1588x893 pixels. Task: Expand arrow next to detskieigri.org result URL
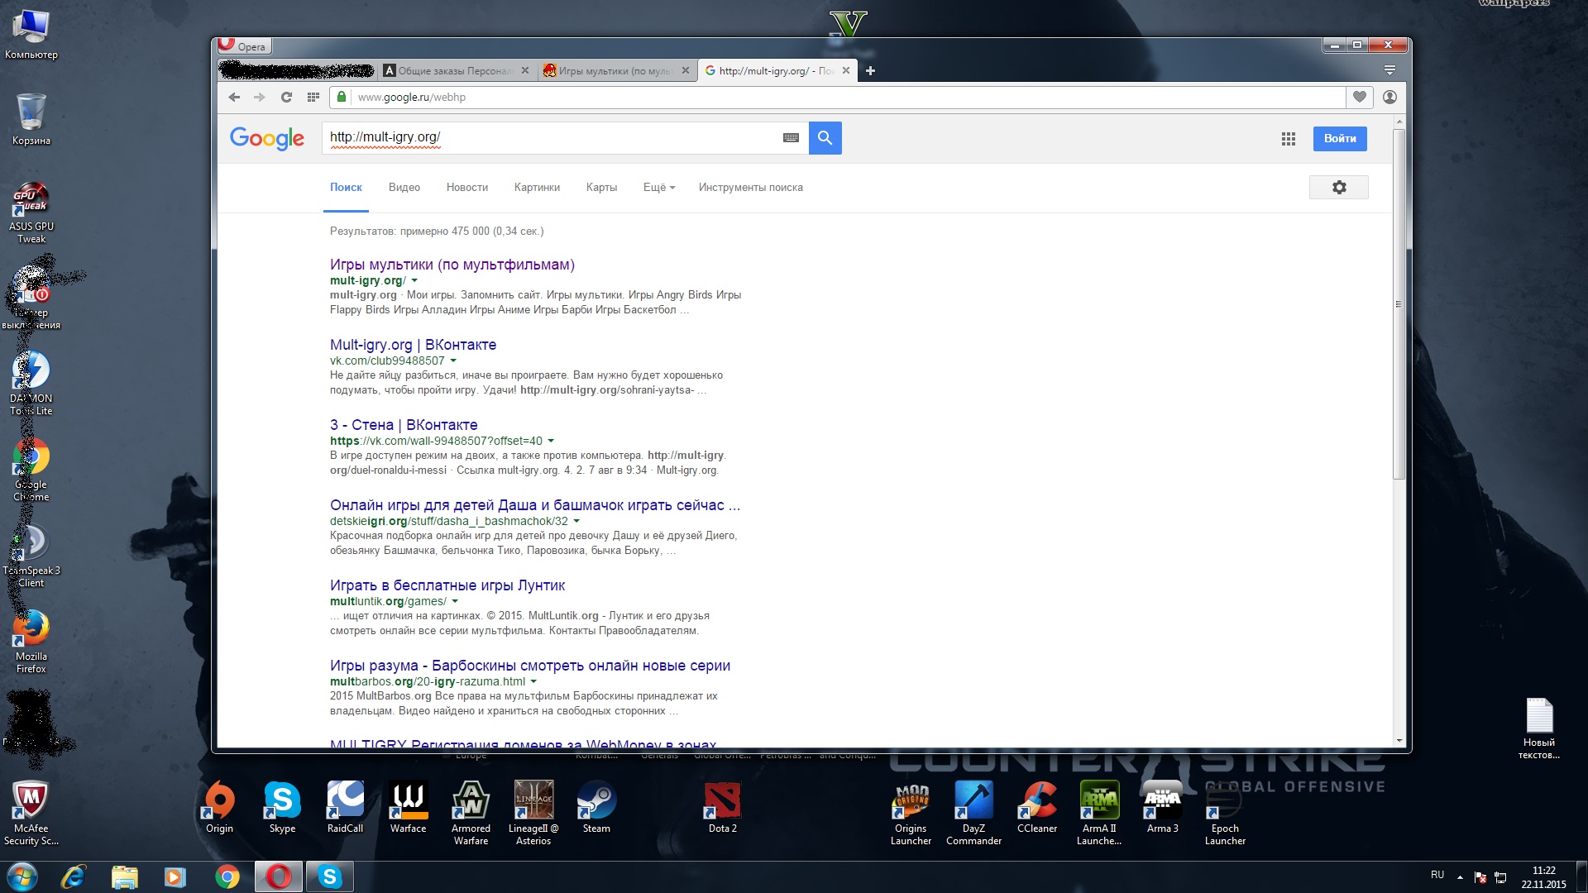click(x=576, y=522)
